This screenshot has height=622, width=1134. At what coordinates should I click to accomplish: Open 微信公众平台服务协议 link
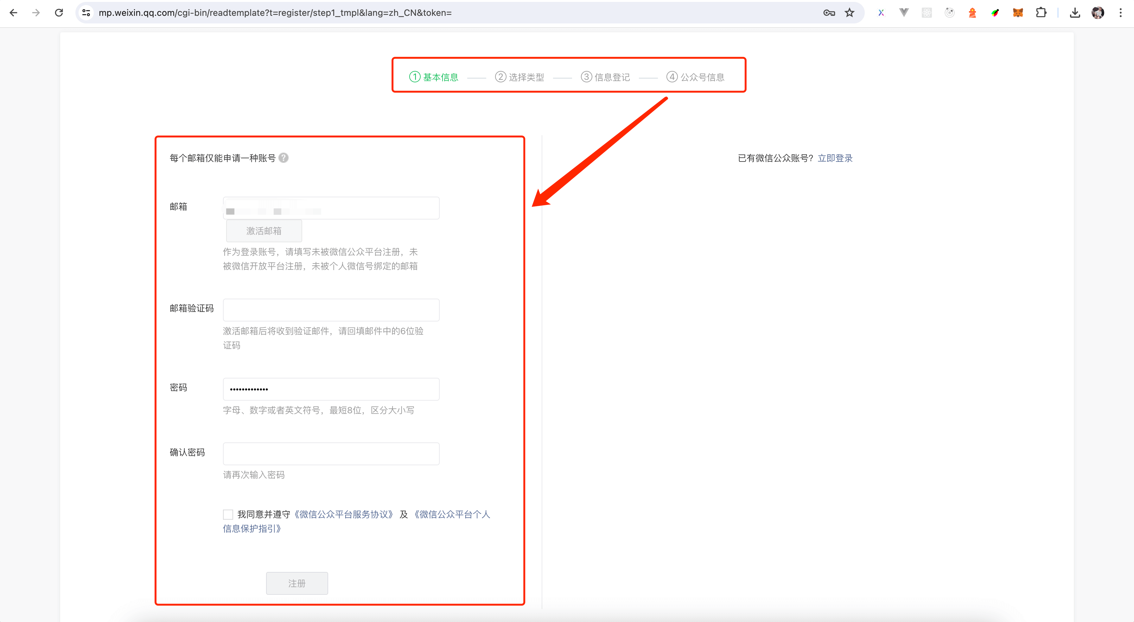(x=344, y=514)
